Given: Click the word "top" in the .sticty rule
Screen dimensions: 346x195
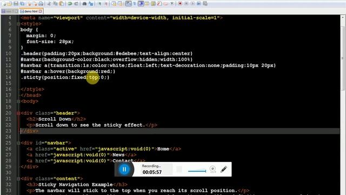Looking at the screenshot, I should coord(94,77).
